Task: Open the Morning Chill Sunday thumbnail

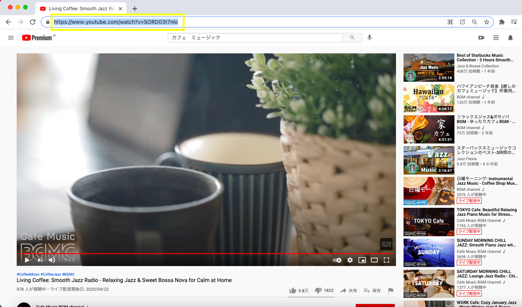Action: point(429,253)
